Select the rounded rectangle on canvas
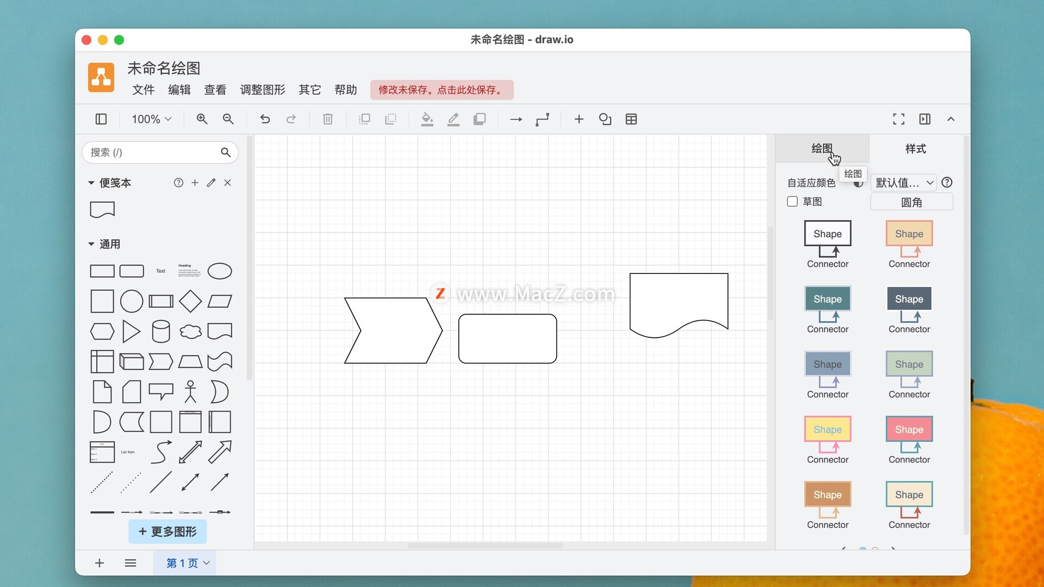The height and width of the screenshot is (587, 1044). pyautogui.click(x=508, y=339)
